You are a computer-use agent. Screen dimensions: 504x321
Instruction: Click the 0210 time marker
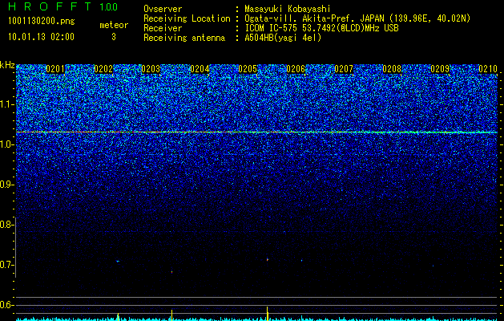coord(488,69)
